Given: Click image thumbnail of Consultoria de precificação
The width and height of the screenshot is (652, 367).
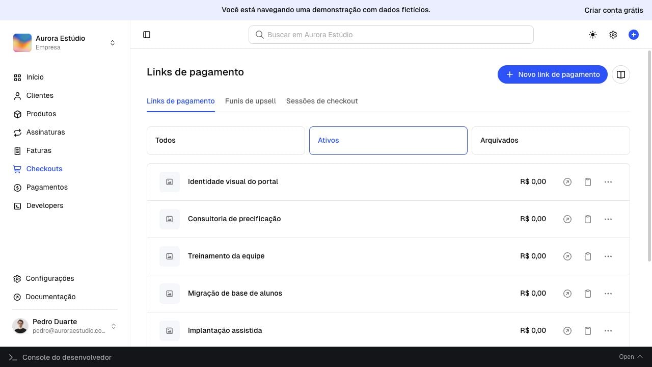Looking at the screenshot, I should click(170, 219).
